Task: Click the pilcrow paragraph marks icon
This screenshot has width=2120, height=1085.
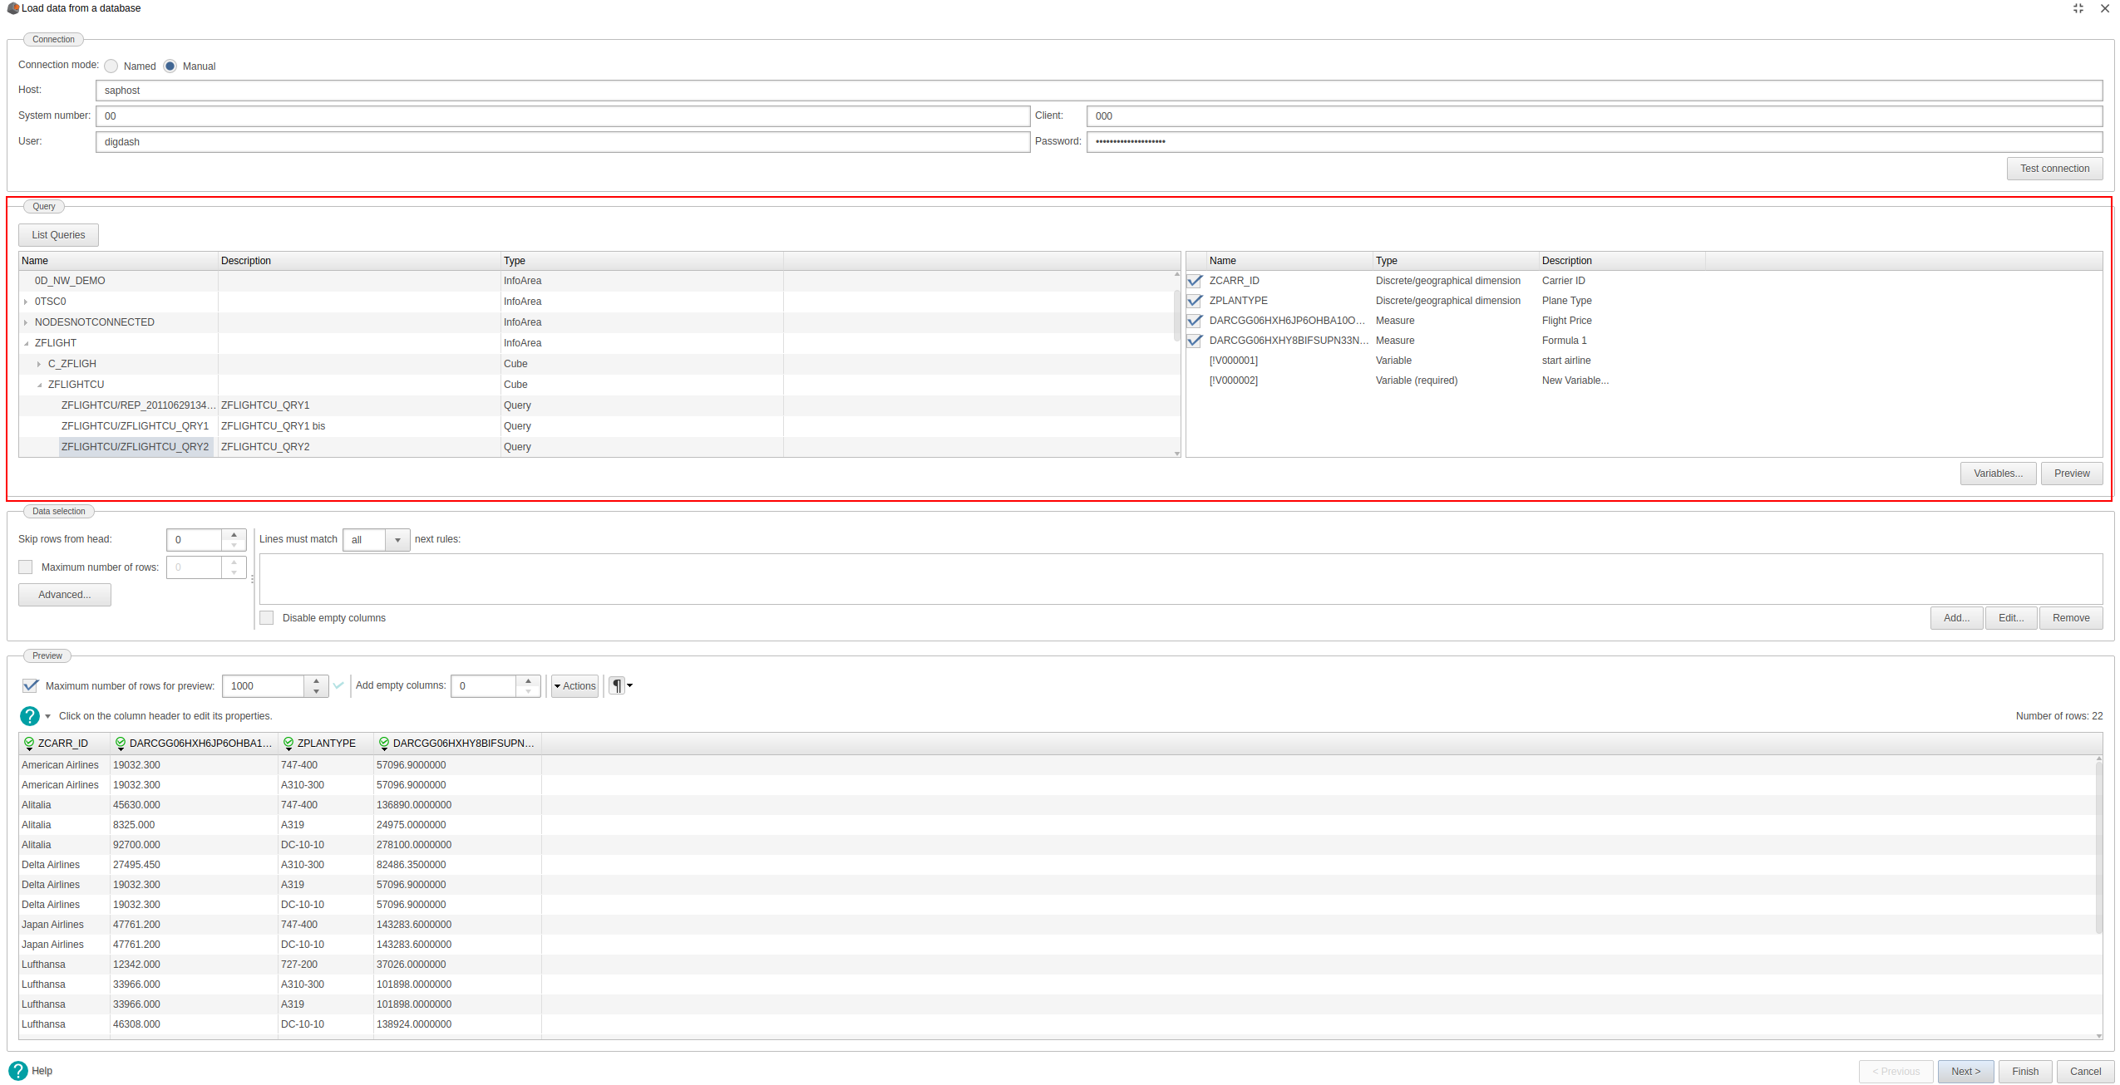Action: click(617, 685)
